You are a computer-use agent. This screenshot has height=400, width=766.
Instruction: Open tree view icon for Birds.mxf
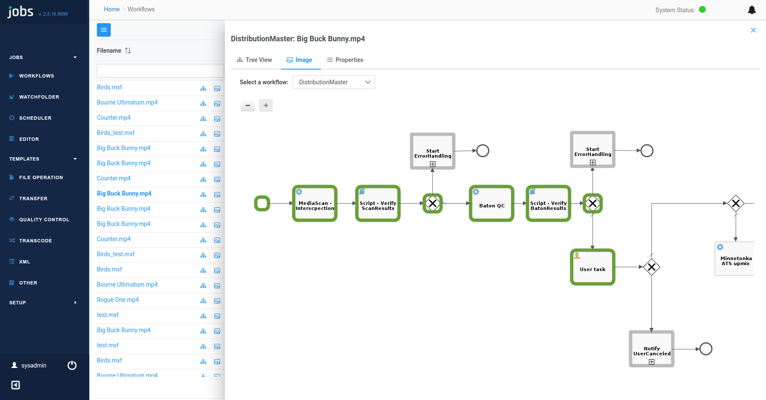[203, 89]
